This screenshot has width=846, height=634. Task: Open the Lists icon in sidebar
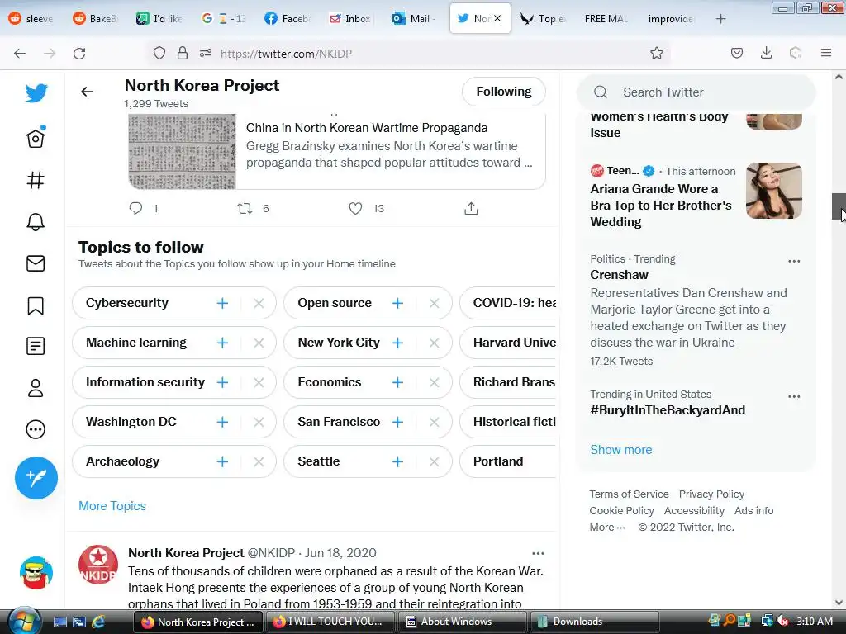point(36,346)
